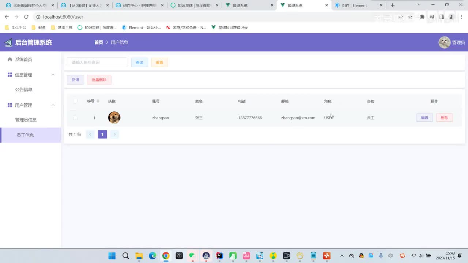Image resolution: width=468 pixels, height=263 pixels.
Task: Click the paper plane logo icon
Action: (x=8, y=42)
